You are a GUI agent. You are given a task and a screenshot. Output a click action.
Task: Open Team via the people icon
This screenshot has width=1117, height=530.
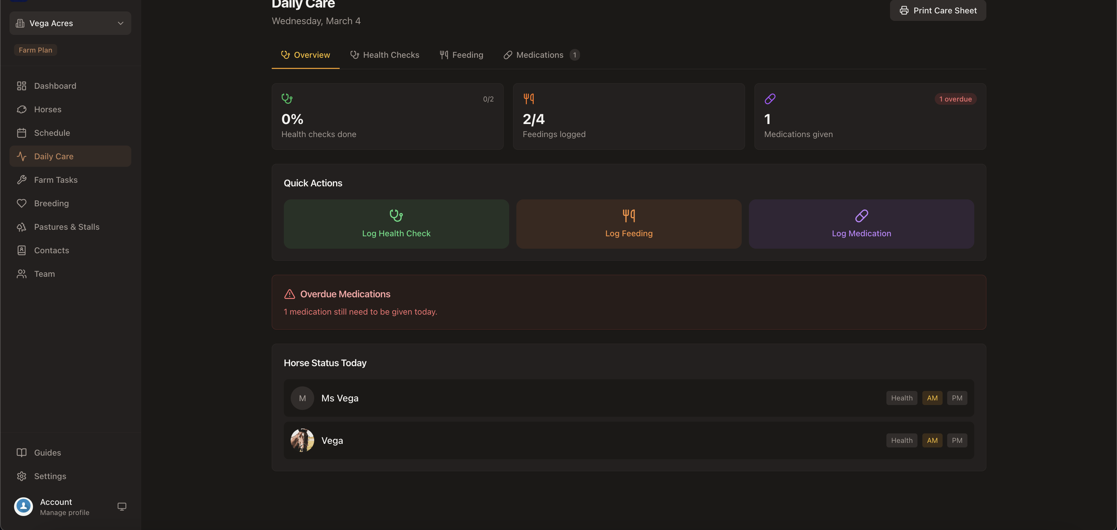(22, 273)
